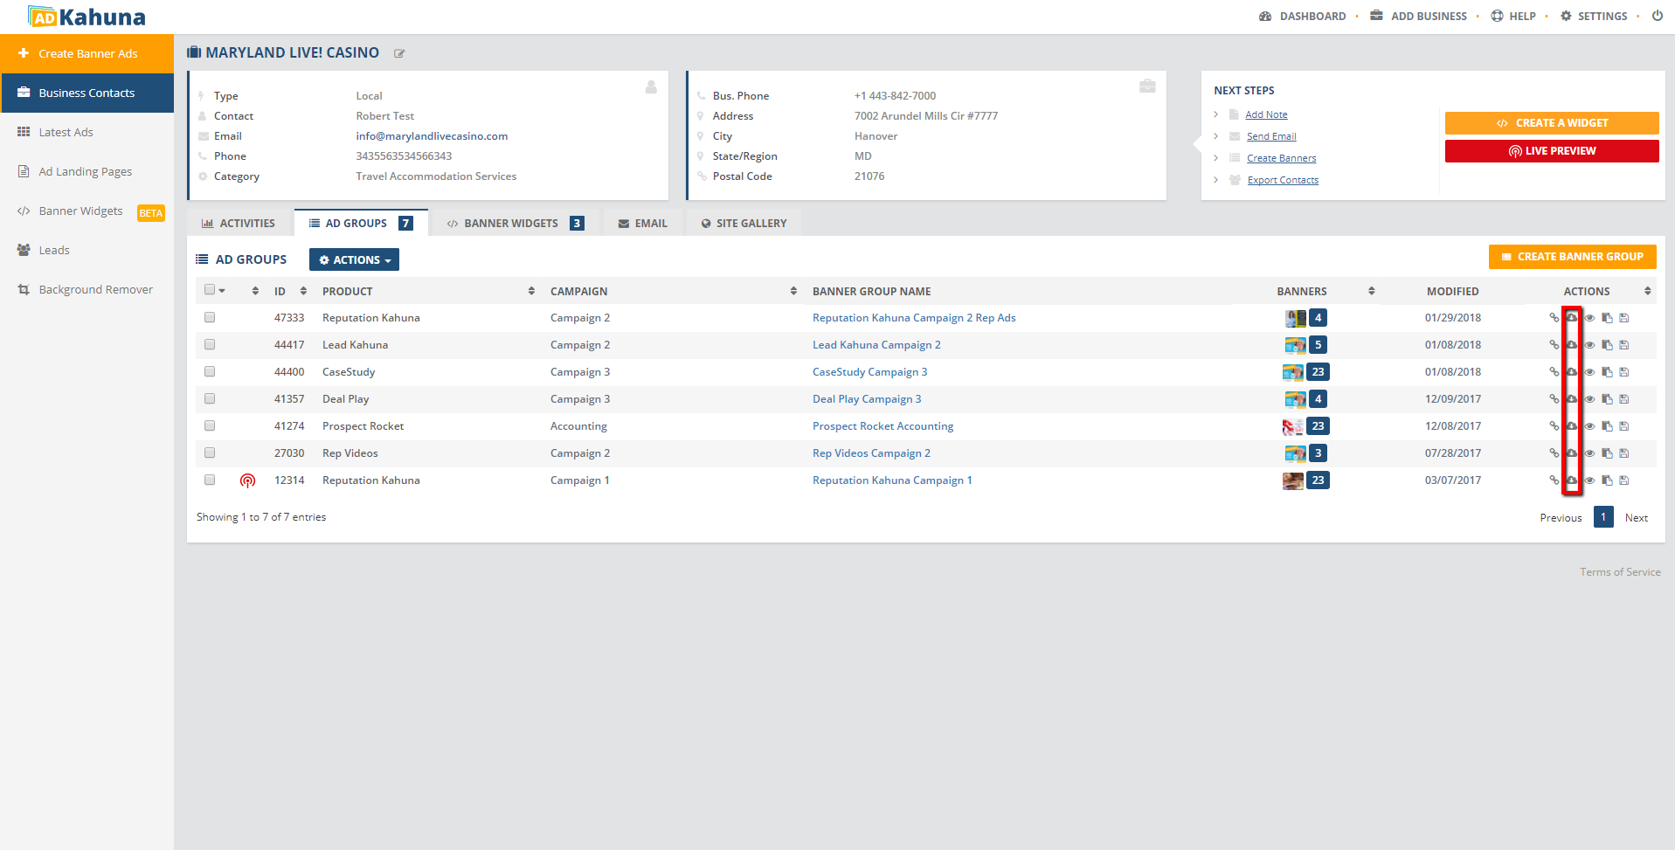
Task: Click the edit icon beside Maryland Live! Casino
Action: click(x=399, y=54)
